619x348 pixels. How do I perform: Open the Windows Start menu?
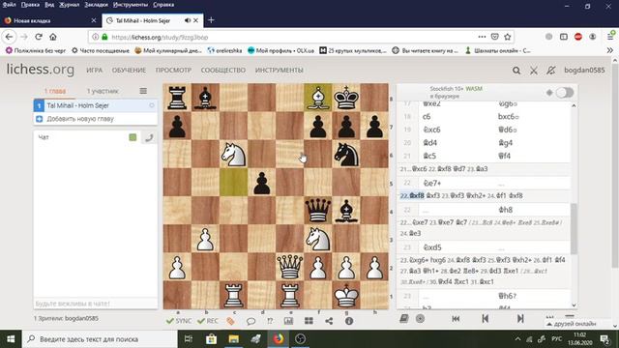tap(11, 339)
